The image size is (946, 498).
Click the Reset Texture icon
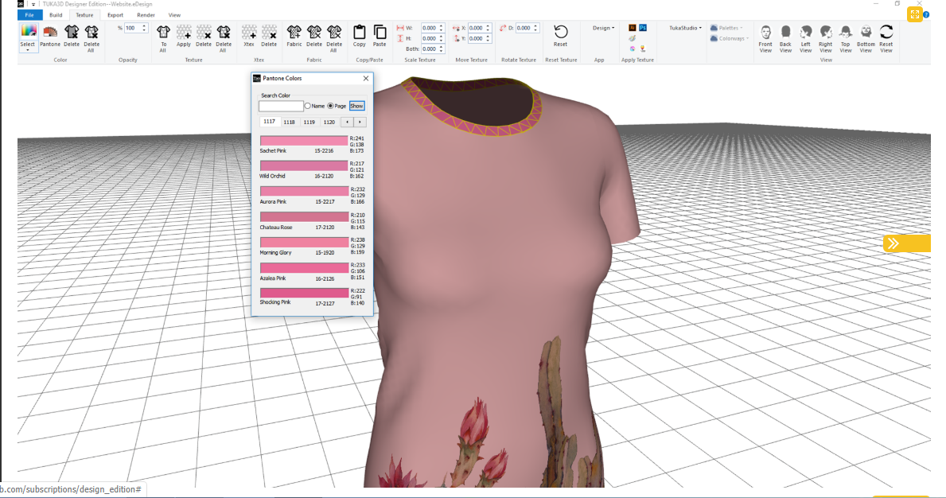point(561,36)
